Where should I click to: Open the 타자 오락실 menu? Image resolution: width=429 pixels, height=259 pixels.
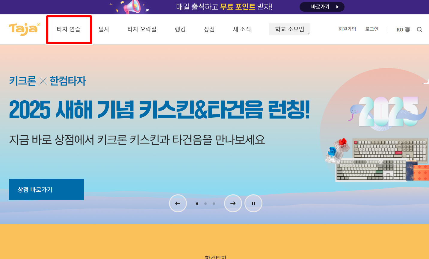tap(142, 29)
